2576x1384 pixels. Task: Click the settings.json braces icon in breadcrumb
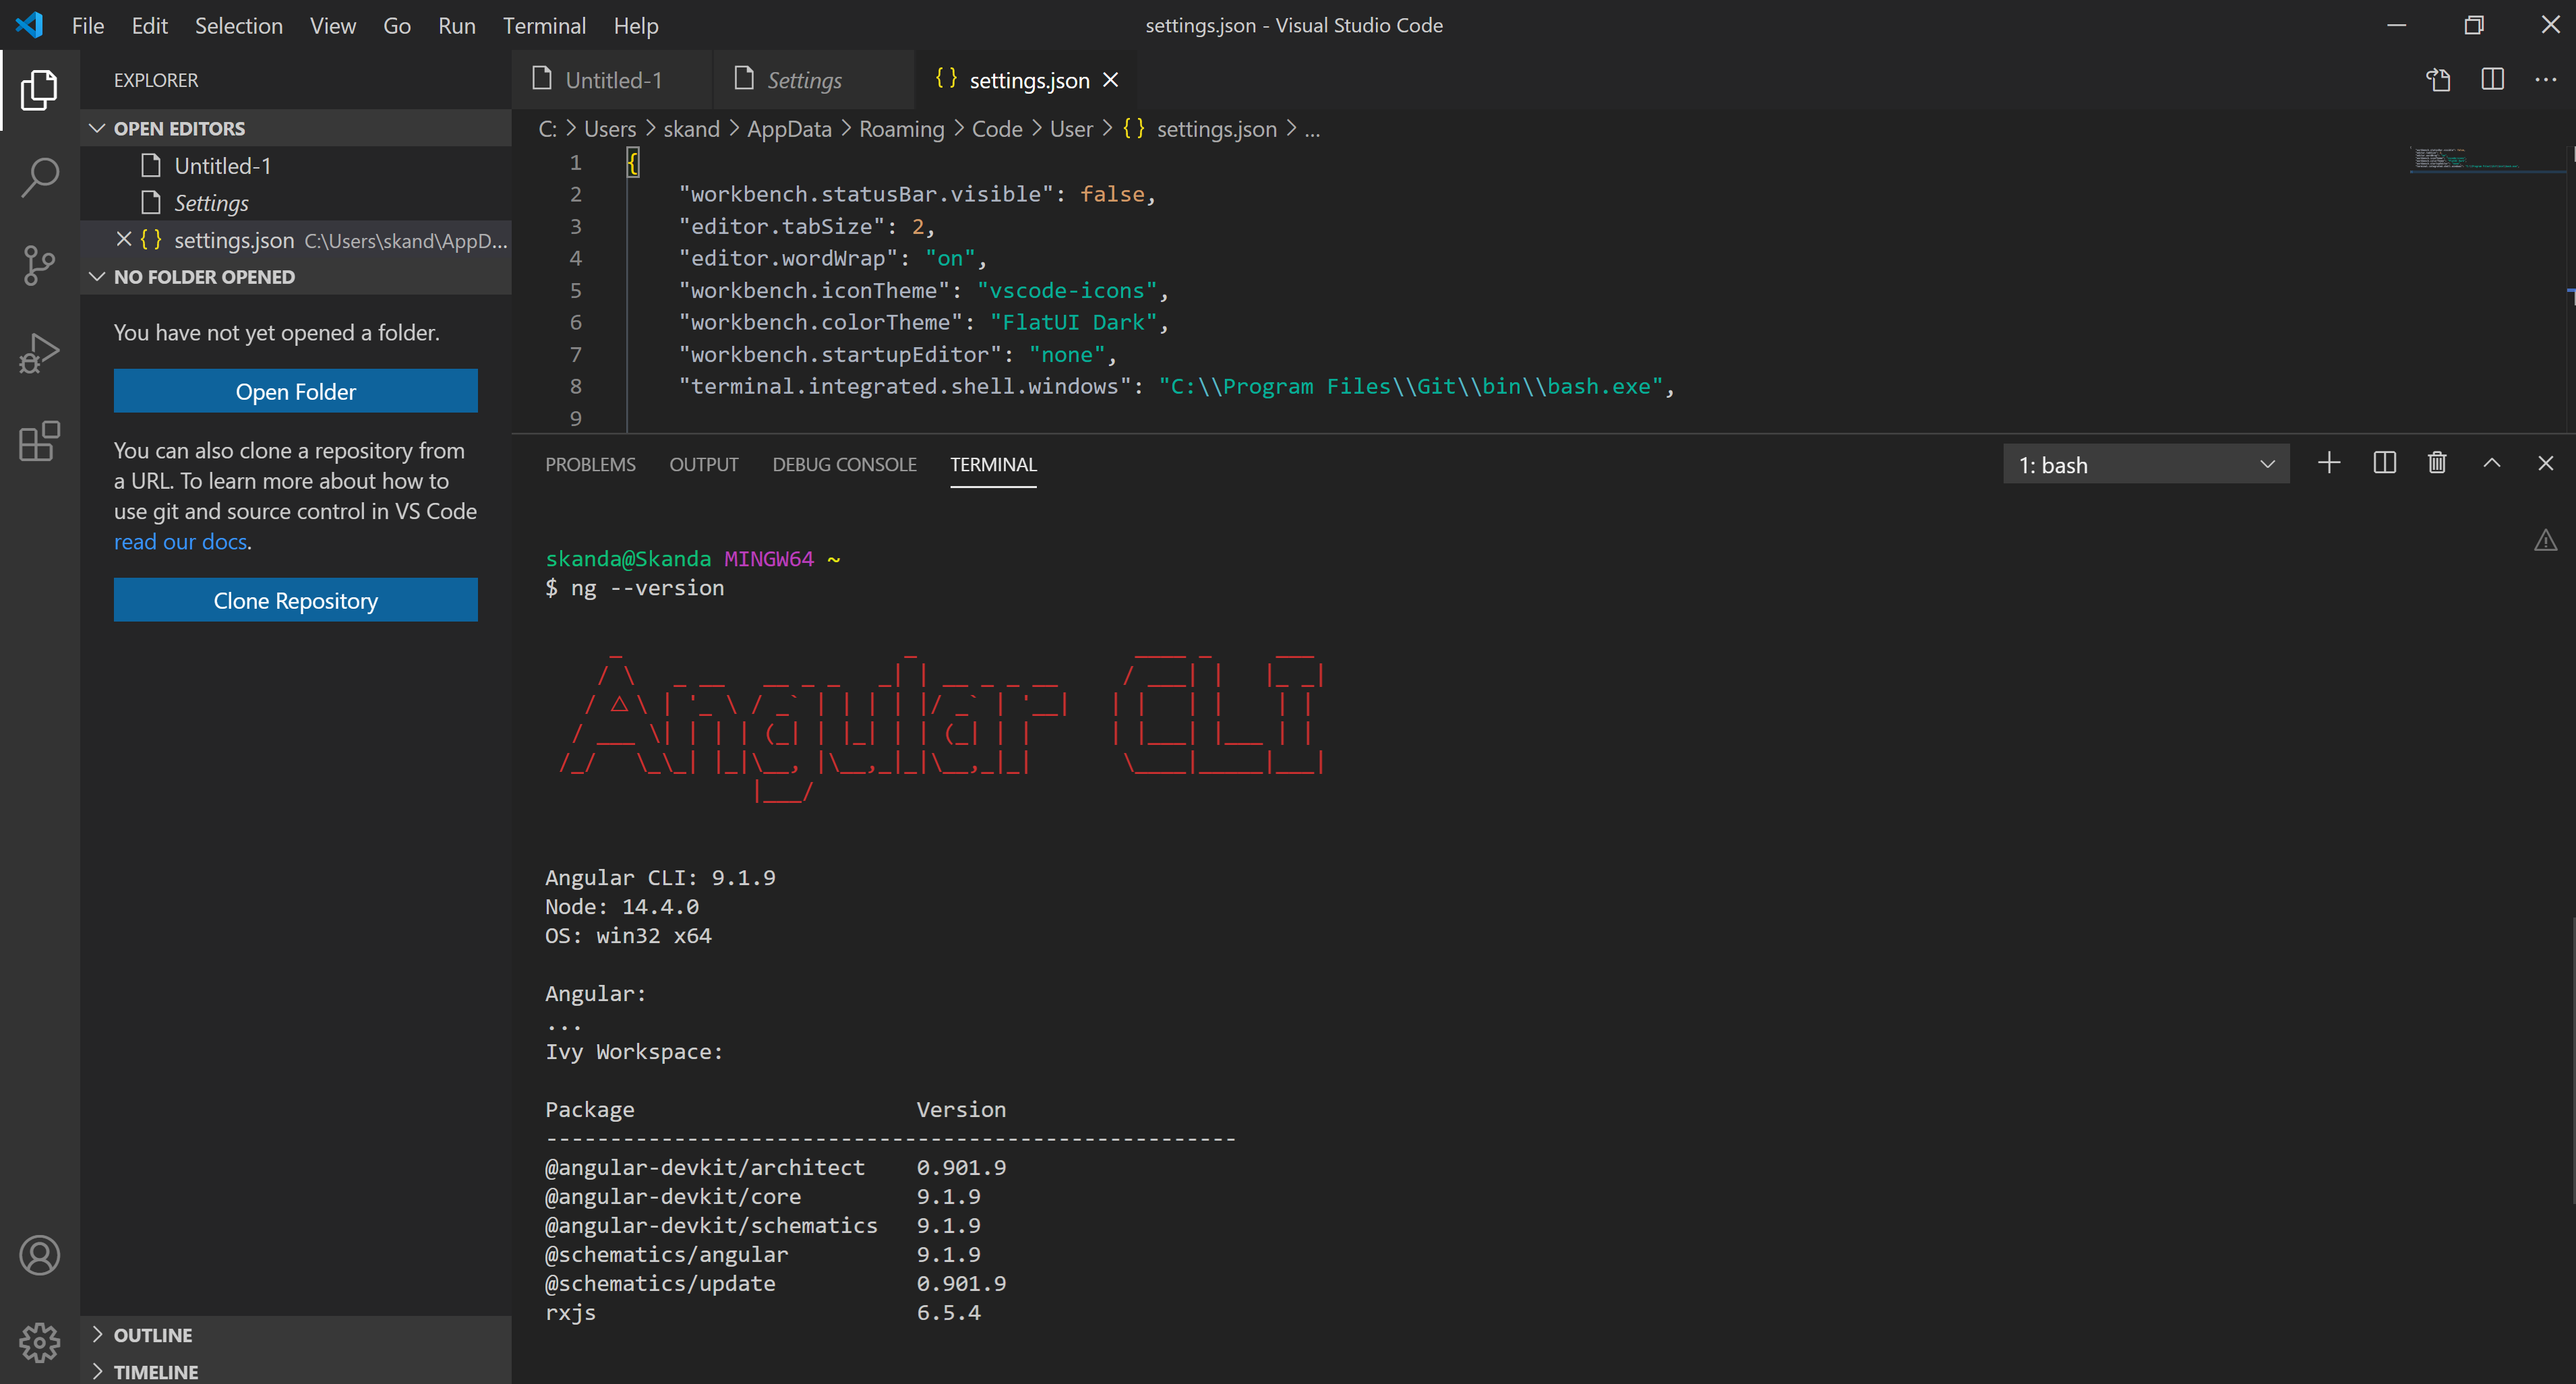pyautogui.click(x=1133, y=129)
